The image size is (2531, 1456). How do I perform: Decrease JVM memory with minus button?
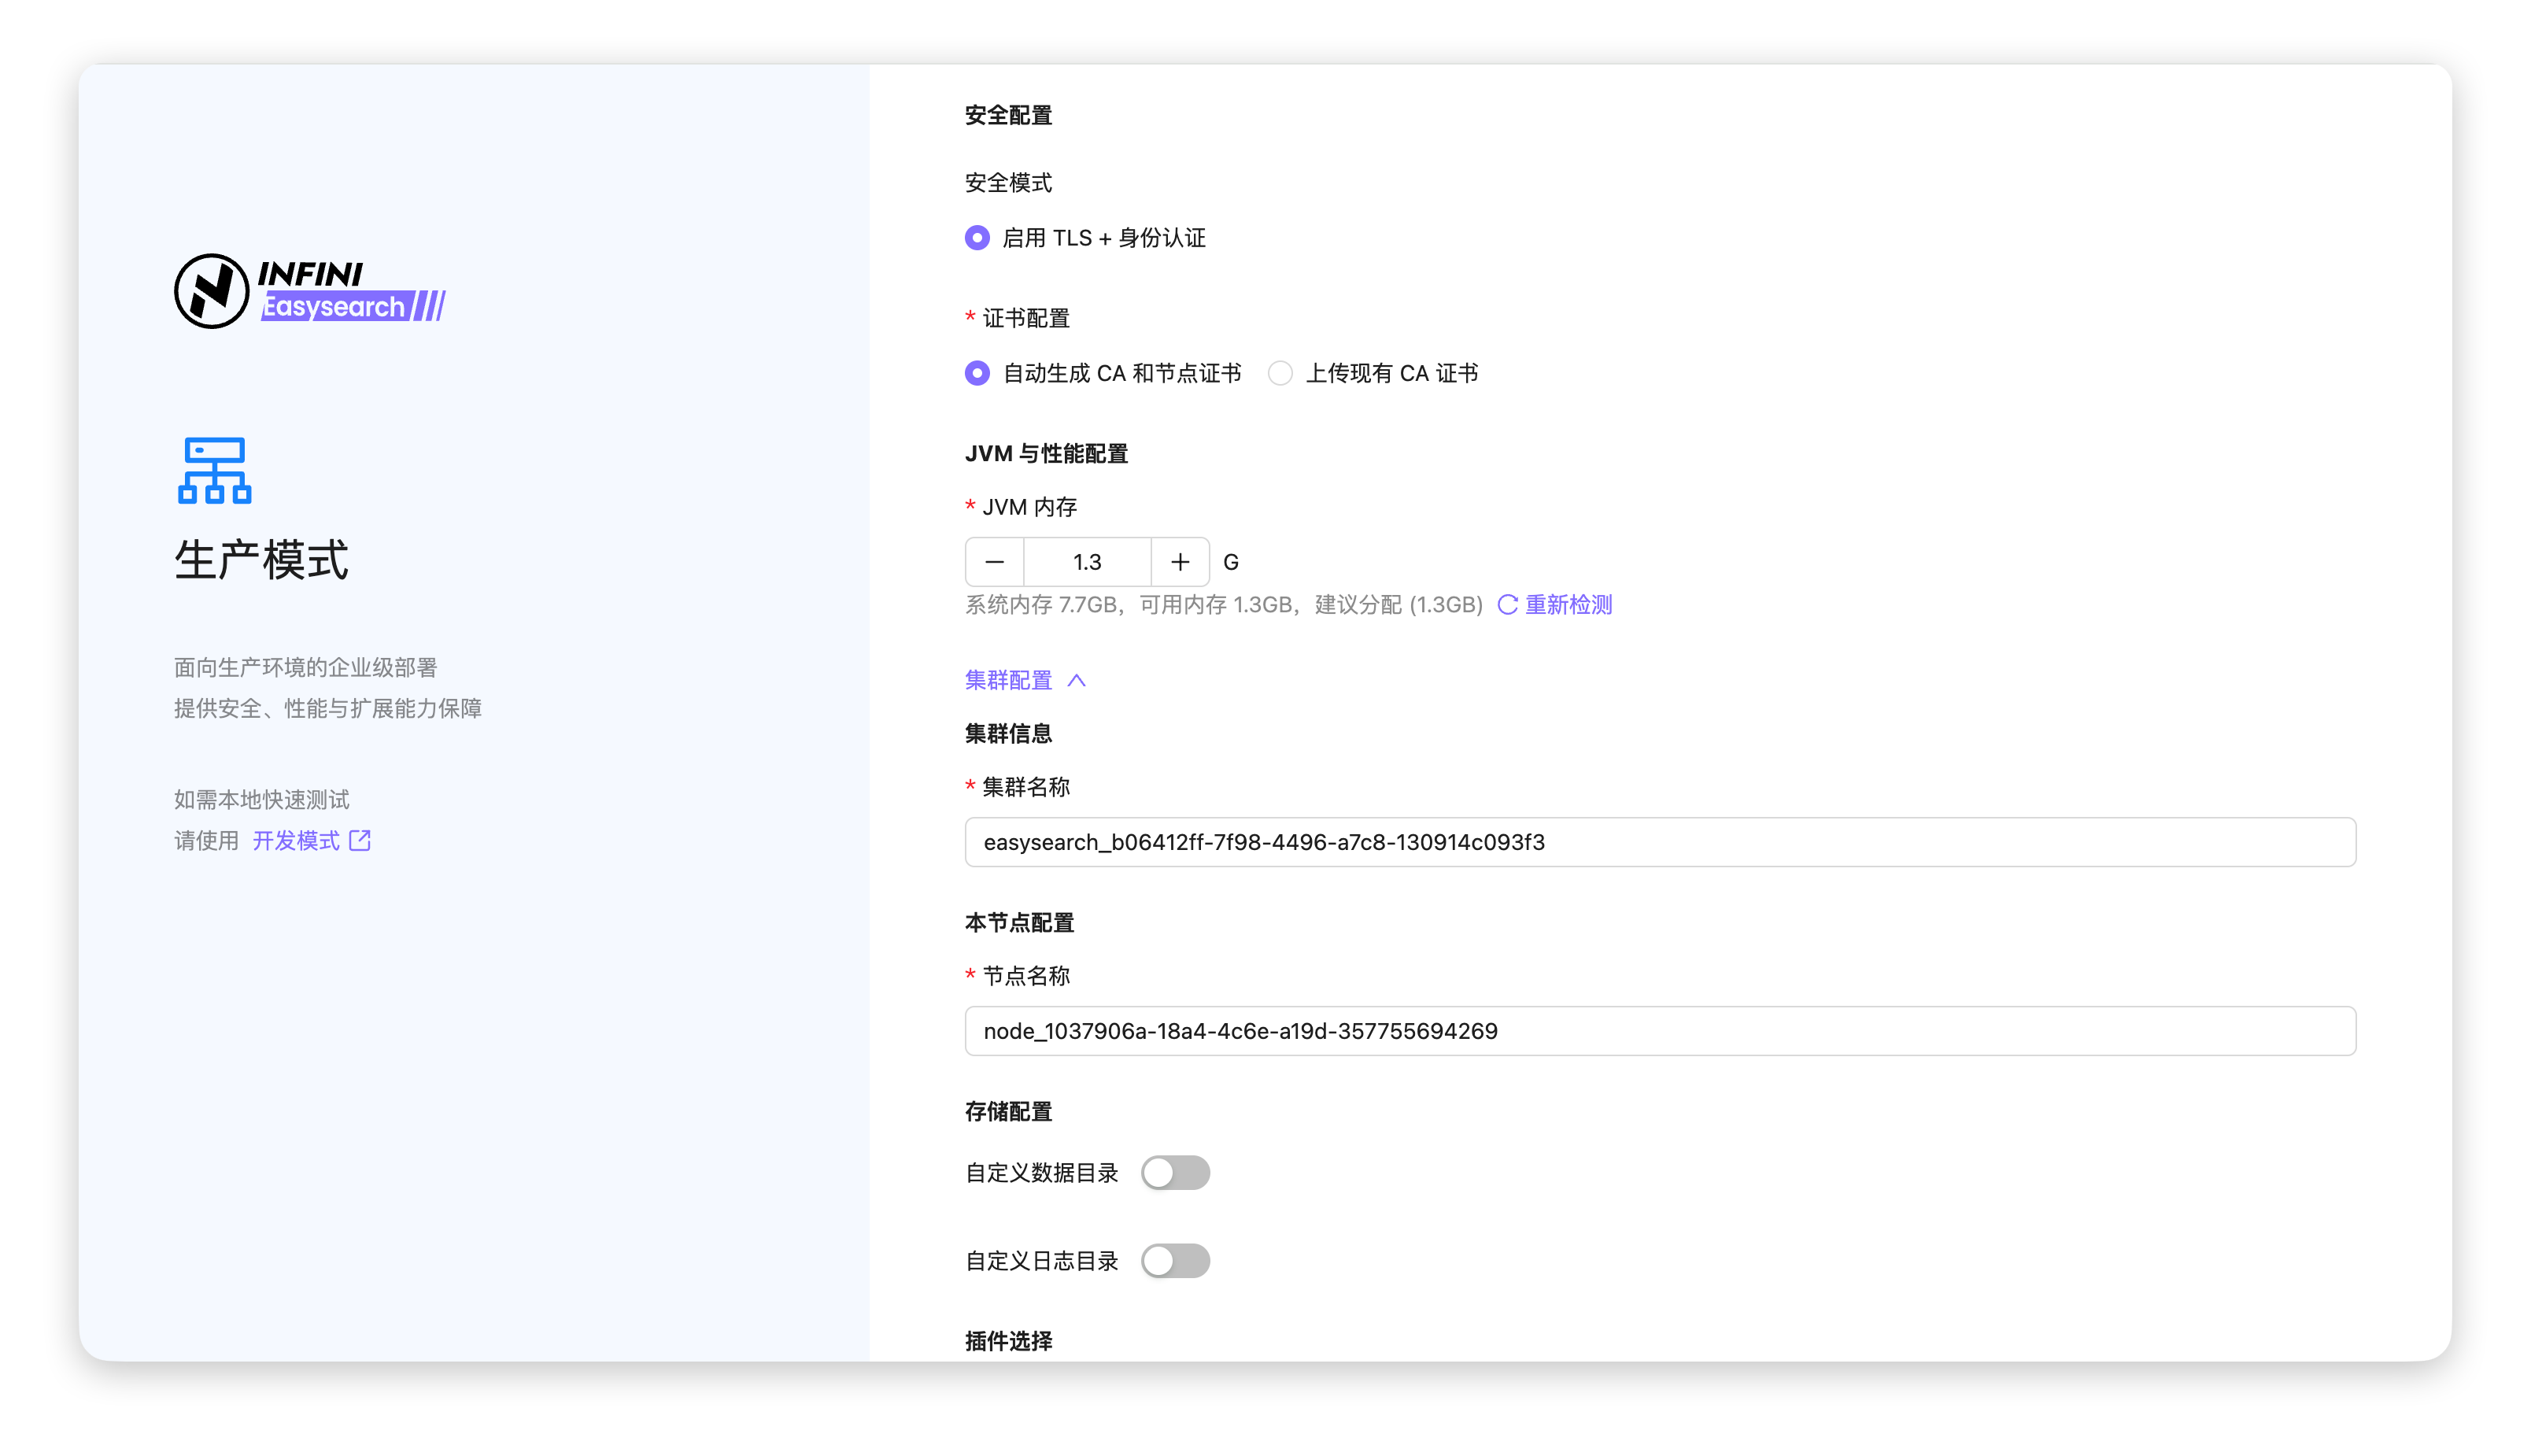994,562
